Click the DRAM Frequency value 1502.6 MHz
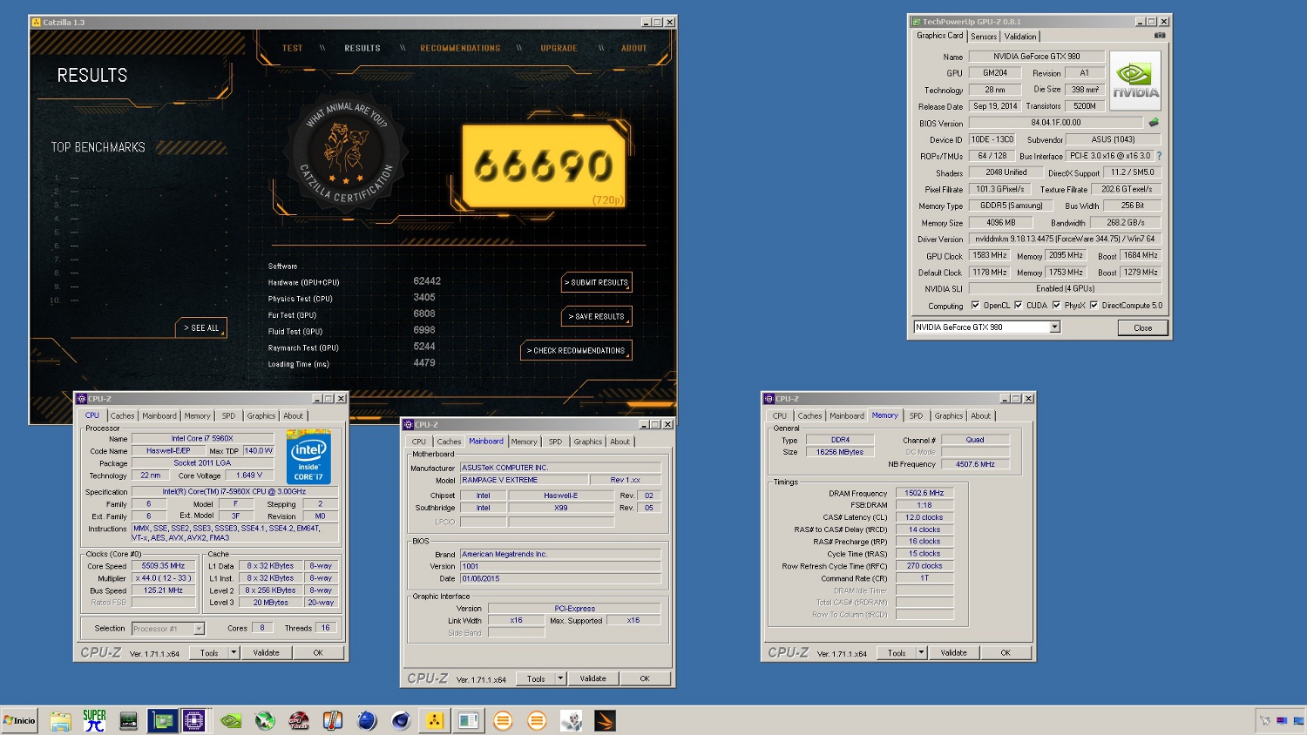 tap(924, 493)
